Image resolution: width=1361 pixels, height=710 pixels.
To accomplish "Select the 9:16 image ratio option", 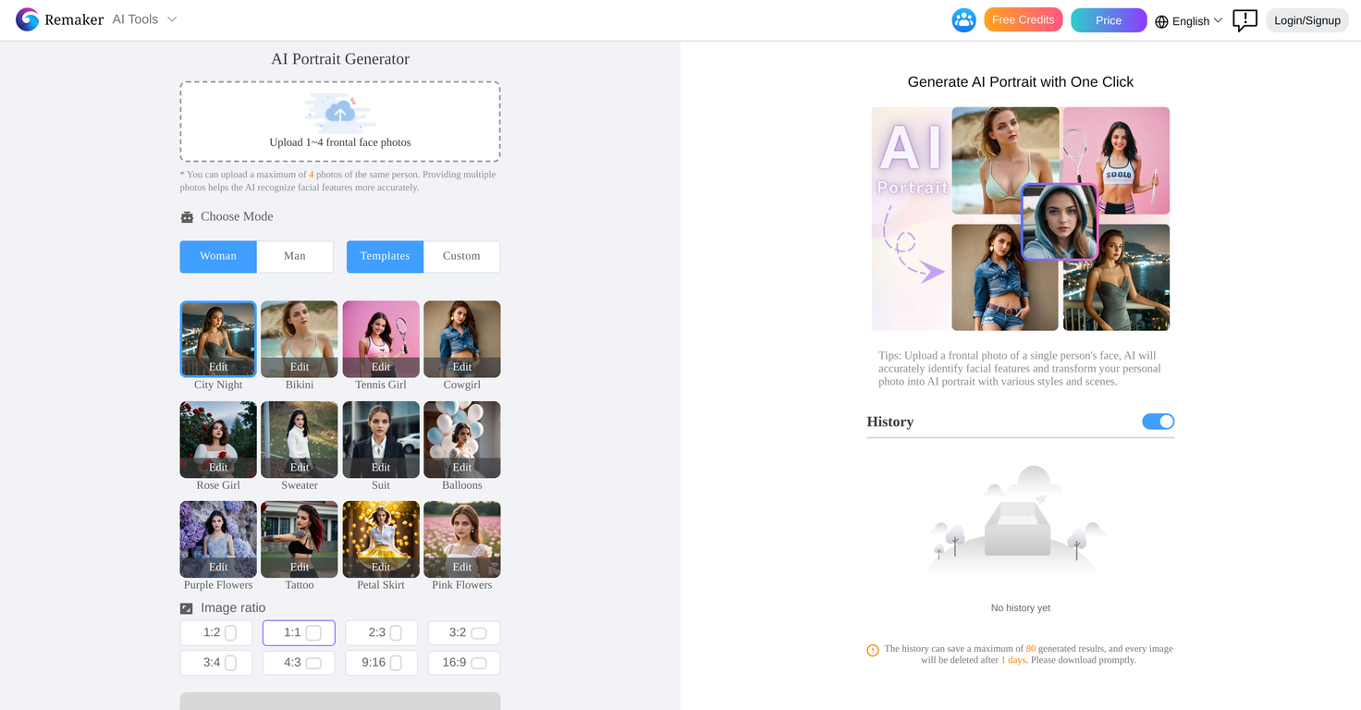I will [381, 662].
